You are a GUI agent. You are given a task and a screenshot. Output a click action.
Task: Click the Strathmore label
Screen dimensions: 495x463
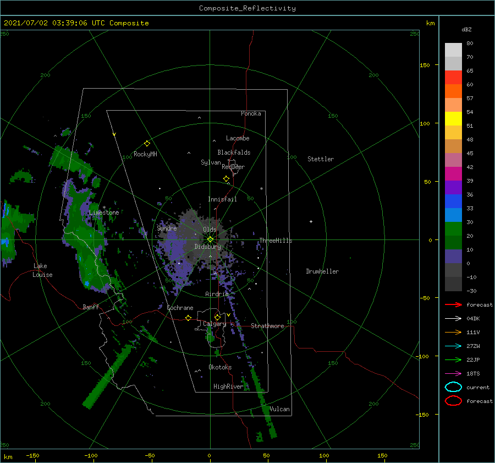[267, 326]
